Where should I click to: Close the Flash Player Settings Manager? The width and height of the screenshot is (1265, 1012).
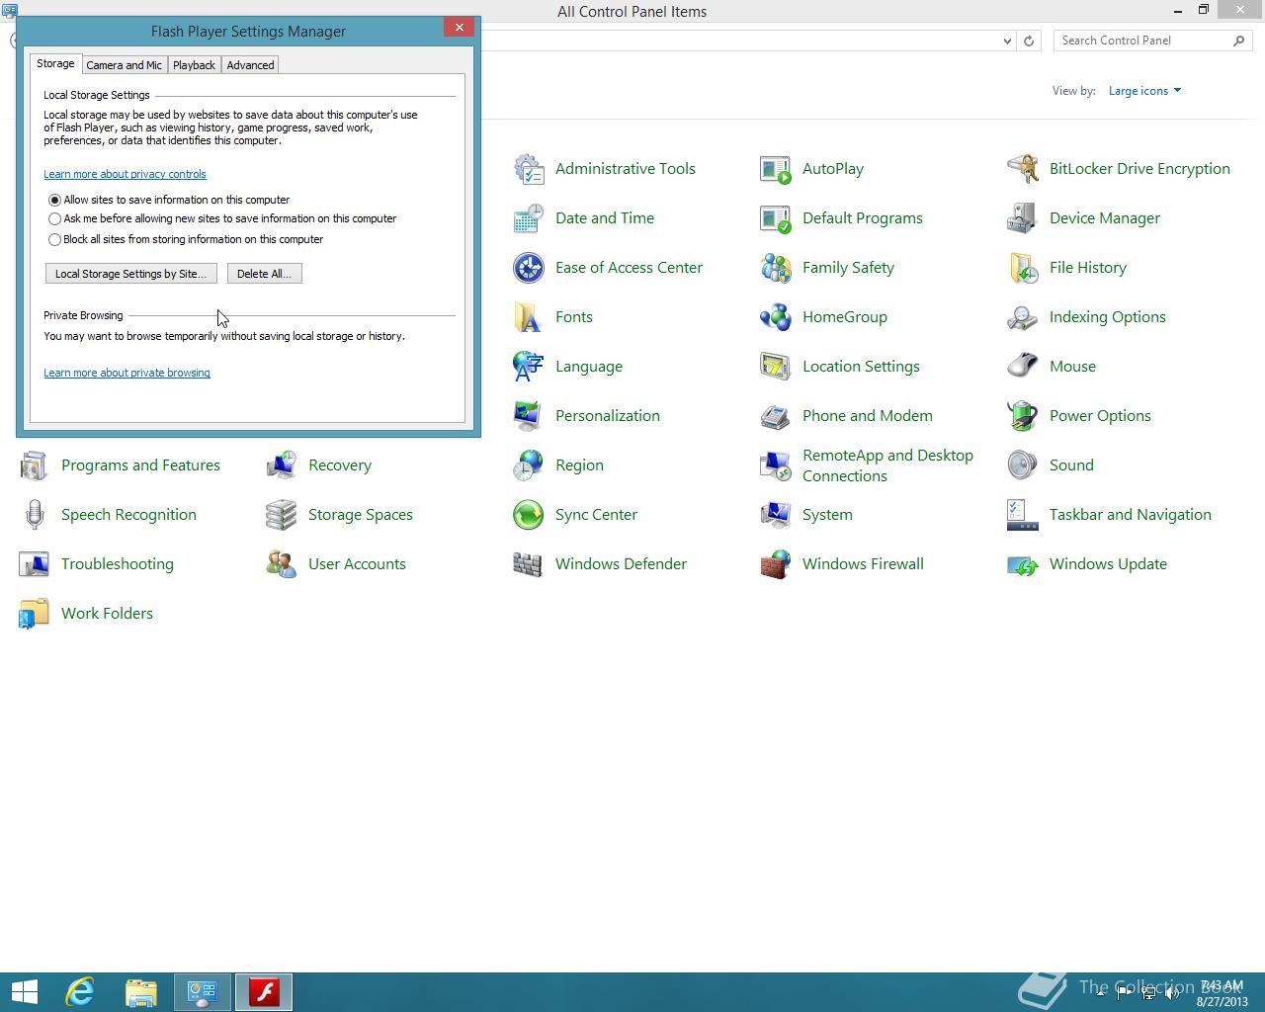459,28
